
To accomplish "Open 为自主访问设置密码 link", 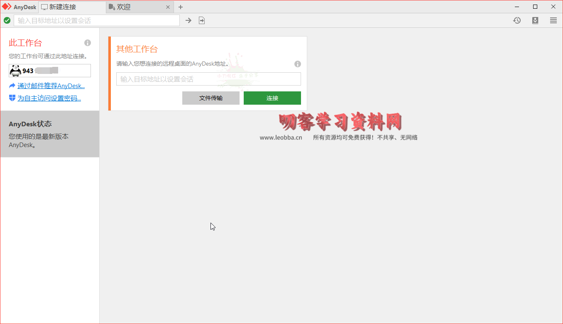I will pyautogui.click(x=49, y=98).
